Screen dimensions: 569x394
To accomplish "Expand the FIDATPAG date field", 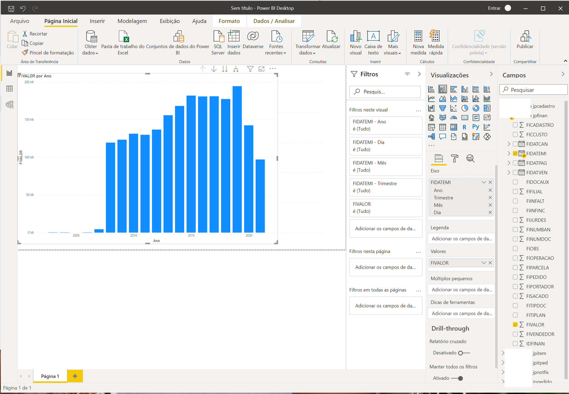I will (508, 163).
